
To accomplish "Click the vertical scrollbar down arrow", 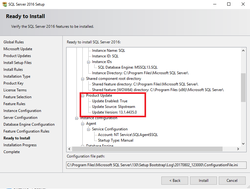I will pos(243,143).
